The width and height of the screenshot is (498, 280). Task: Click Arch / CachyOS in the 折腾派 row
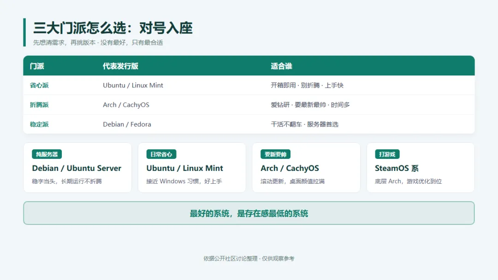coord(126,105)
